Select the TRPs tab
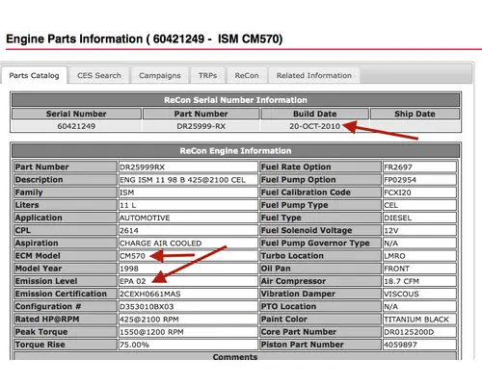Viewport: 482px width, 385px height. [207, 75]
